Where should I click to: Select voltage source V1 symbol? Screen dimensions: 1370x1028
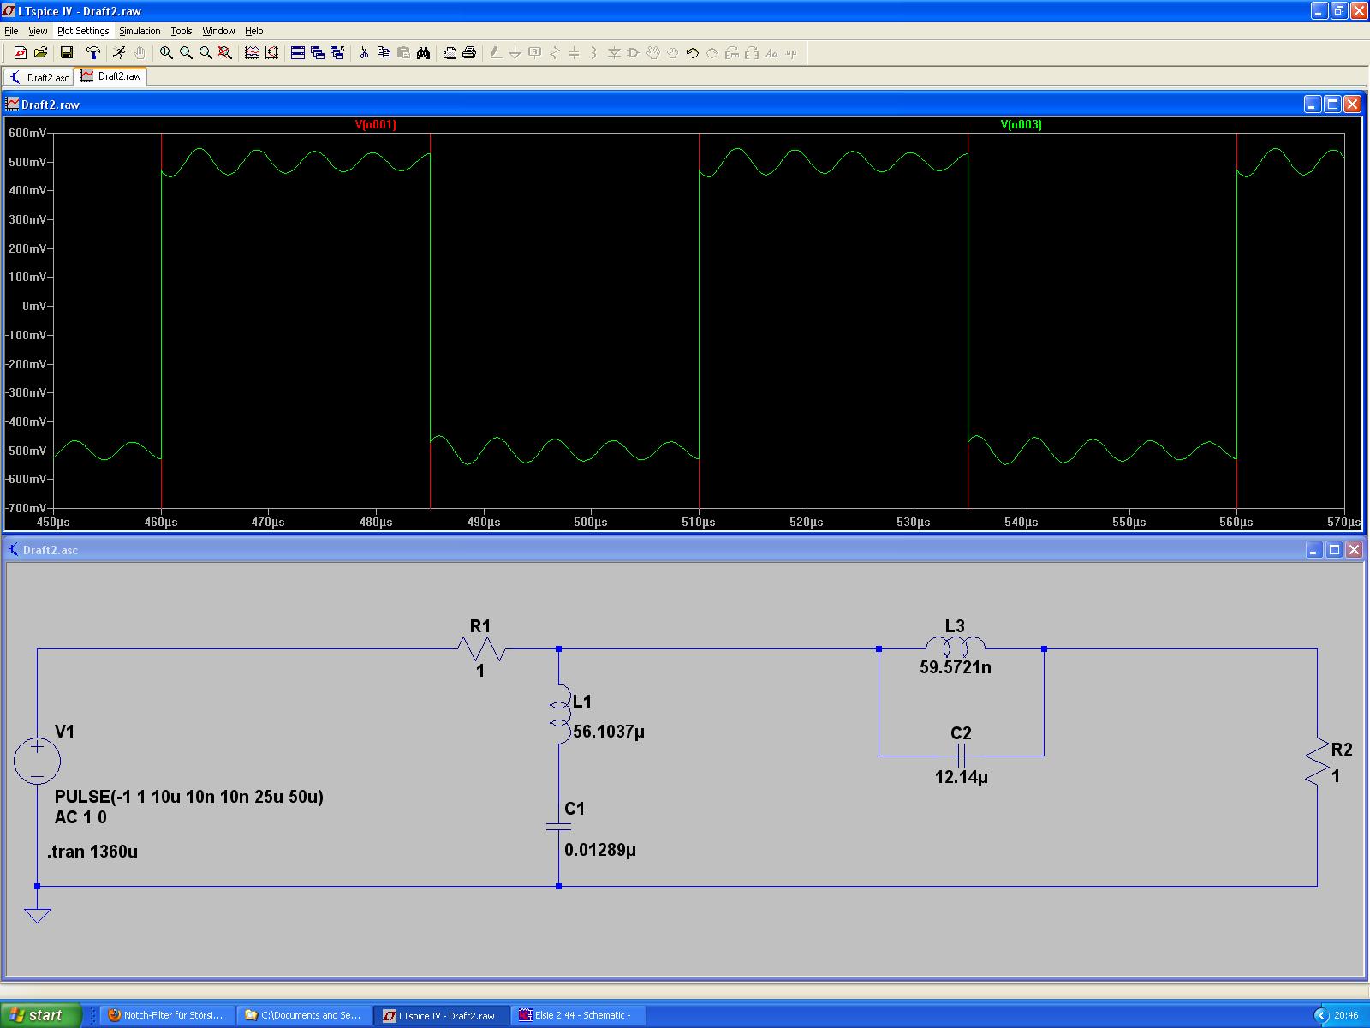tap(38, 761)
